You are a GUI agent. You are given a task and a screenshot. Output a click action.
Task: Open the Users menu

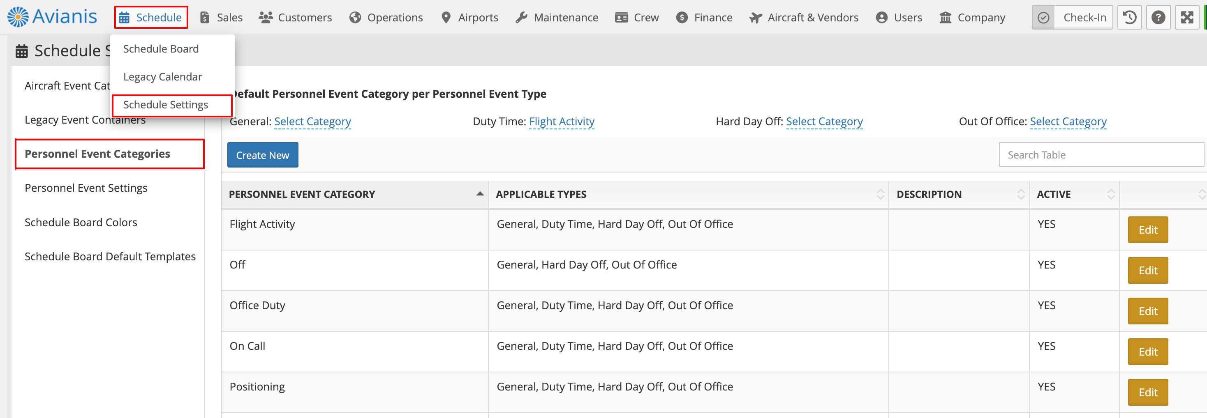[899, 18]
